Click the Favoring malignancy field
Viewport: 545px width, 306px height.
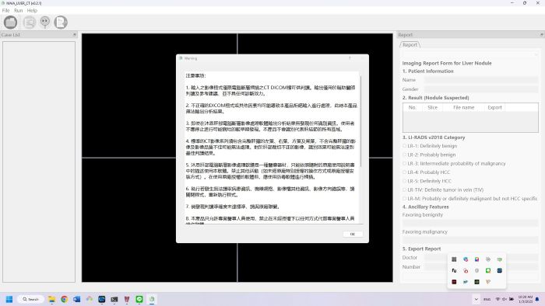[x=470, y=240]
